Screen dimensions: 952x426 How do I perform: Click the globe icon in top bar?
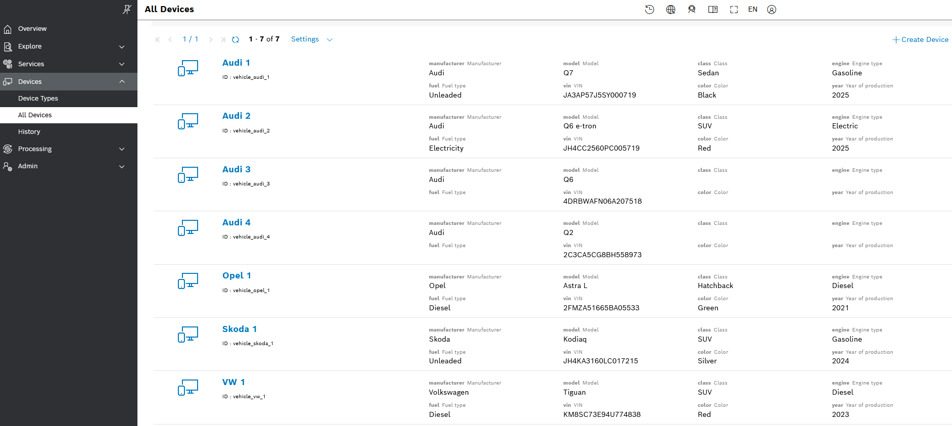(671, 10)
